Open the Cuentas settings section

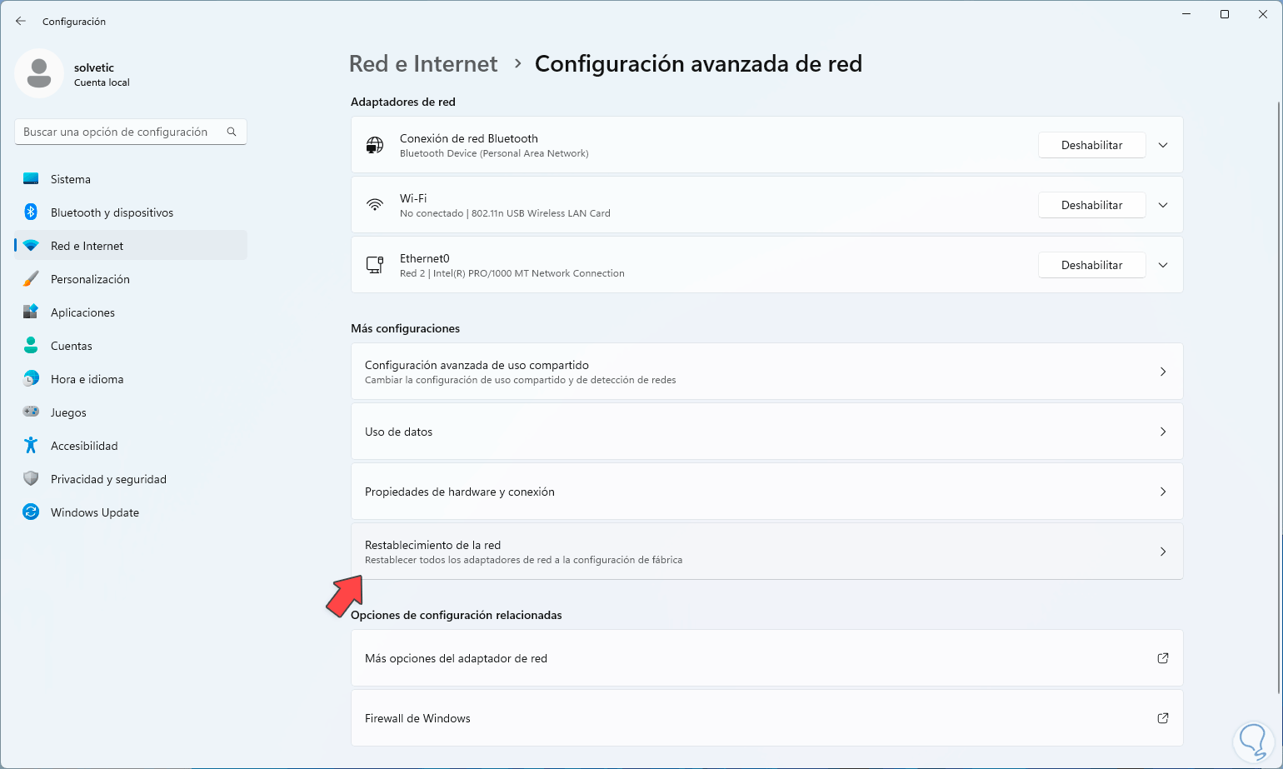point(131,346)
